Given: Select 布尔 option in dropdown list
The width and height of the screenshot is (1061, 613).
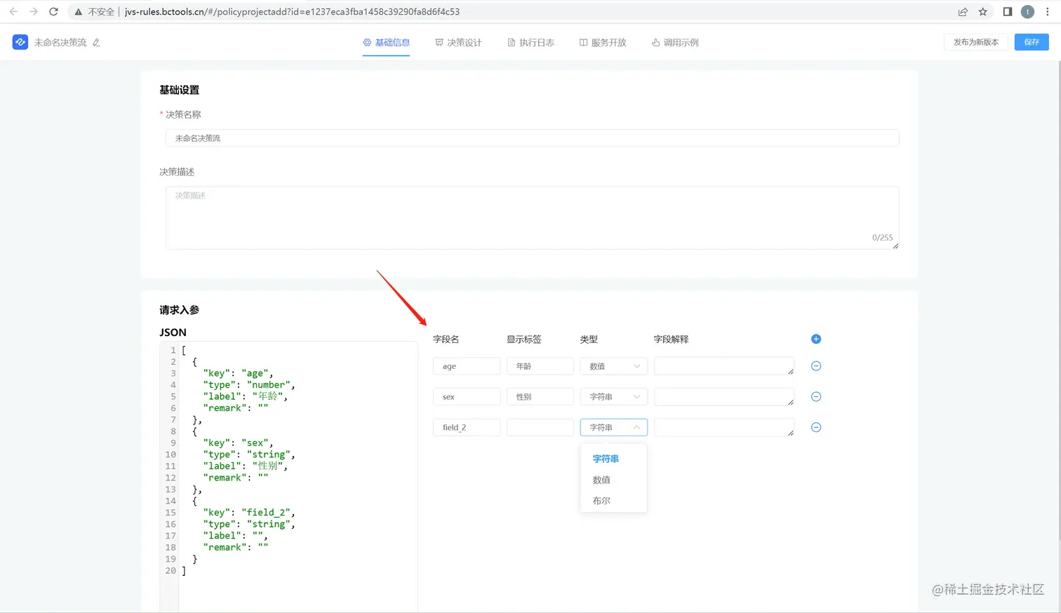Looking at the screenshot, I should point(613,501).
